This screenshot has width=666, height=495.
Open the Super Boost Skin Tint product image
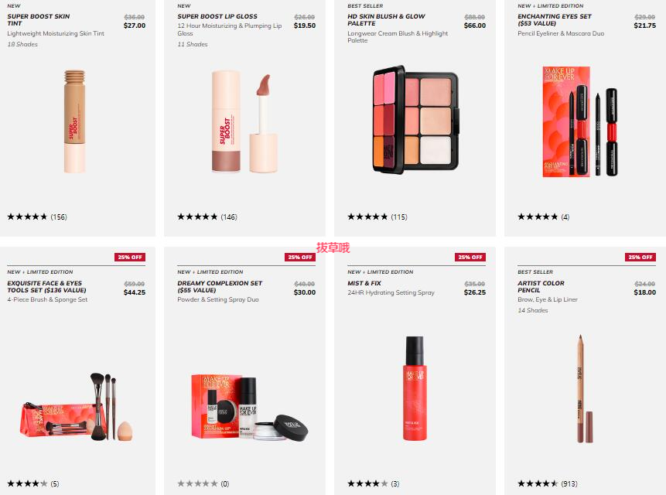point(75,121)
